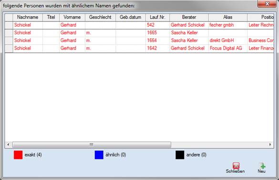Click the andere (0) legend label
The width and height of the screenshot is (279, 180).
(196, 155)
